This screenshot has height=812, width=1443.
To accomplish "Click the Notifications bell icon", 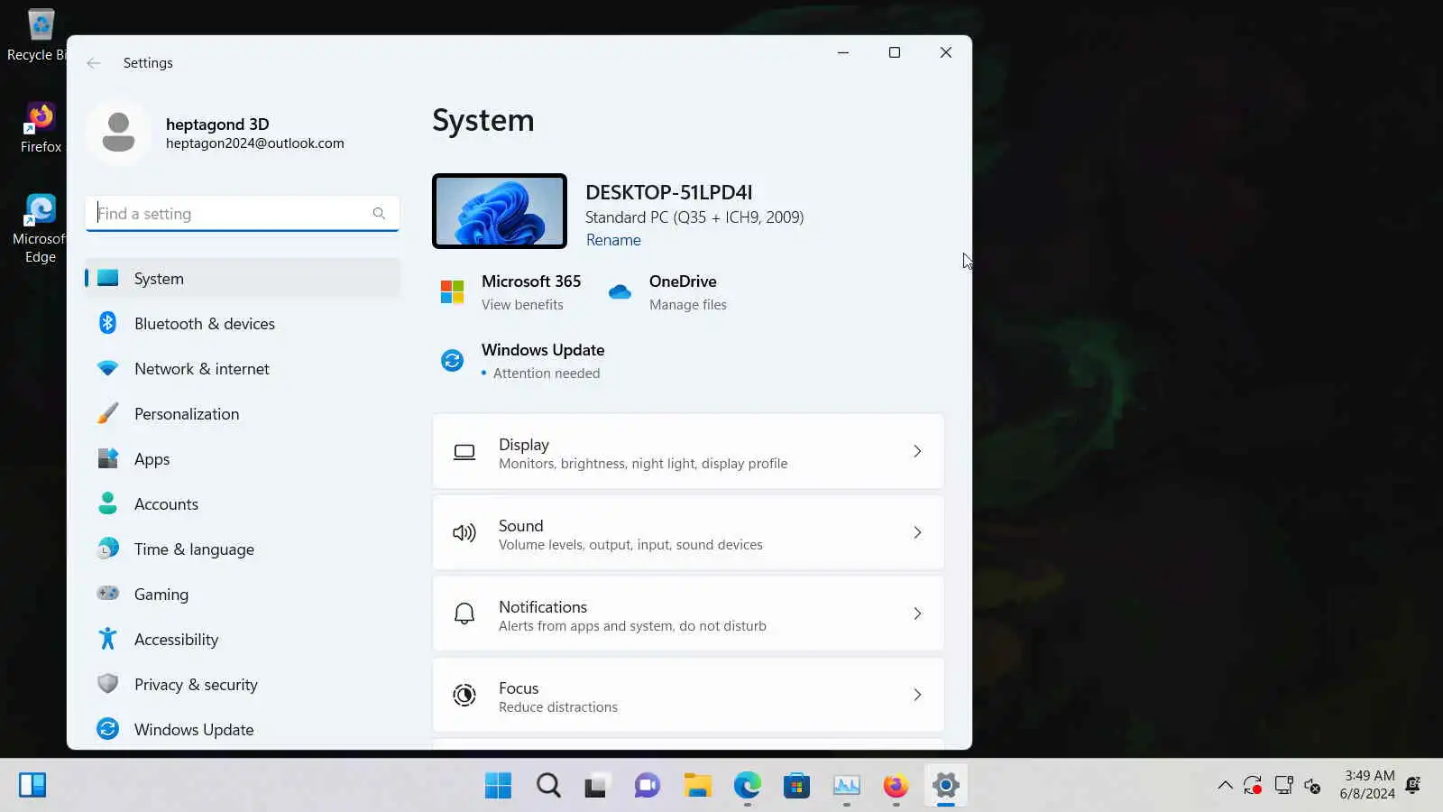I will [464, 614].
